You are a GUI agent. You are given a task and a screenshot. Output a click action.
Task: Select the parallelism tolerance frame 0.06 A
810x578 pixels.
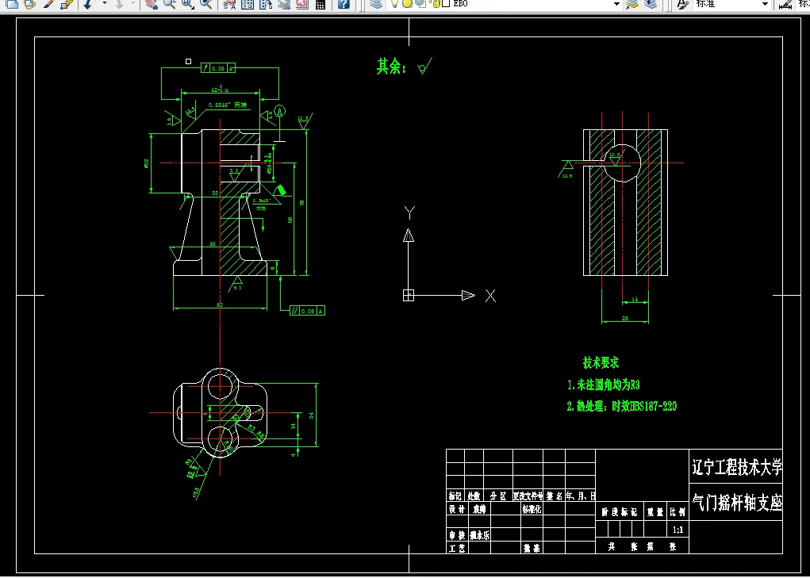(307, 311)
